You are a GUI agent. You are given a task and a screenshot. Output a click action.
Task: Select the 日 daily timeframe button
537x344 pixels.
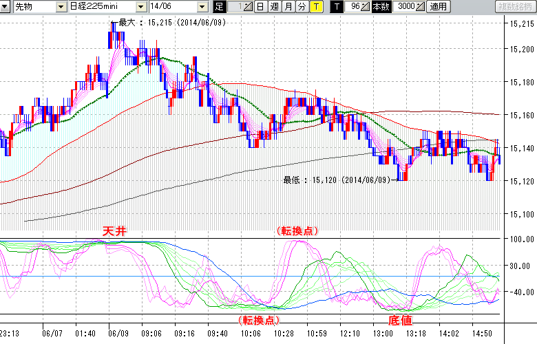tap(260, 7)
